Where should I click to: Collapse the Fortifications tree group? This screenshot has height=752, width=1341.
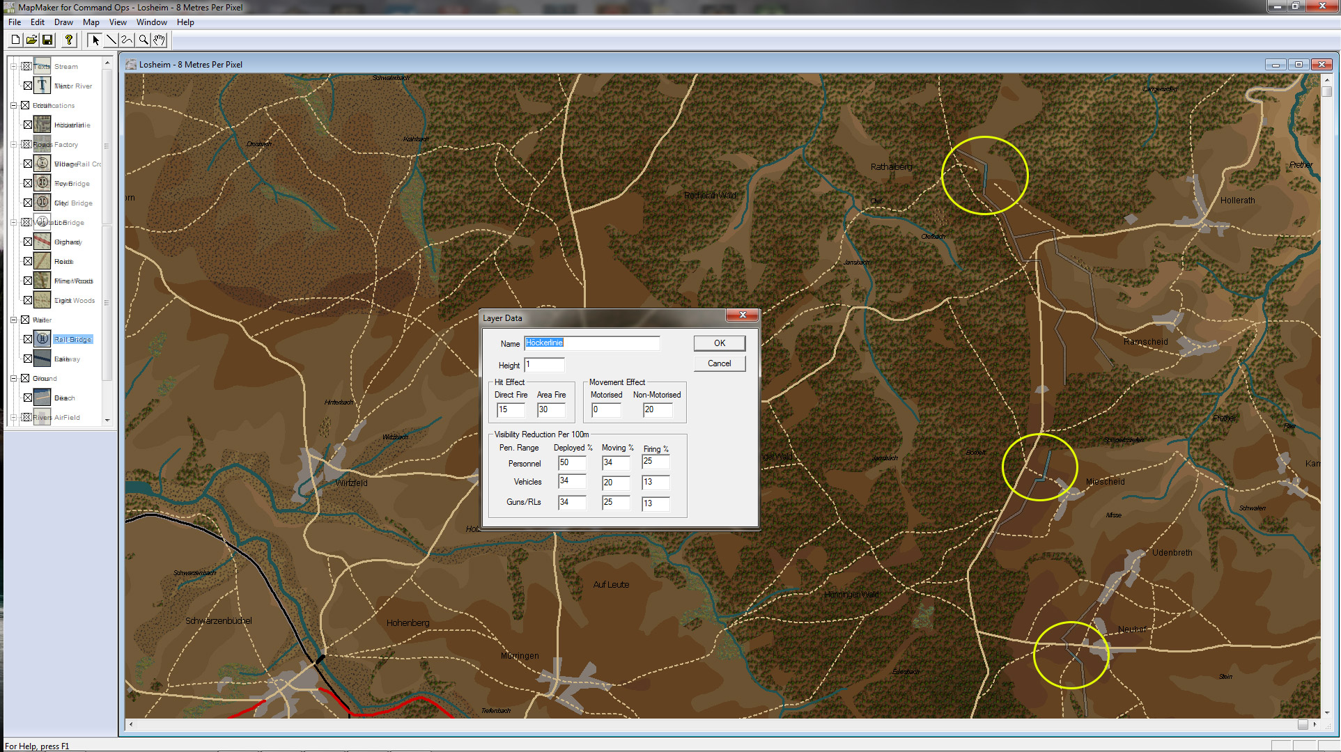pos(13,105)
